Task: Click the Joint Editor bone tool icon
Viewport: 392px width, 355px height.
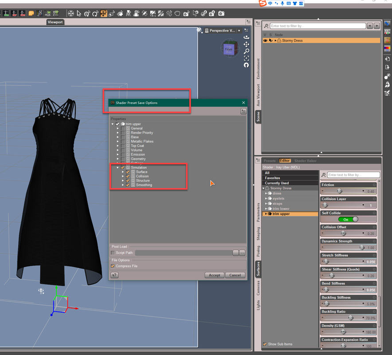Action: pos(169,13)
